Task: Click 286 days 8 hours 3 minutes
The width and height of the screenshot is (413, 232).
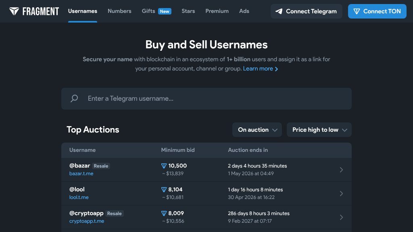Action: 259,213
